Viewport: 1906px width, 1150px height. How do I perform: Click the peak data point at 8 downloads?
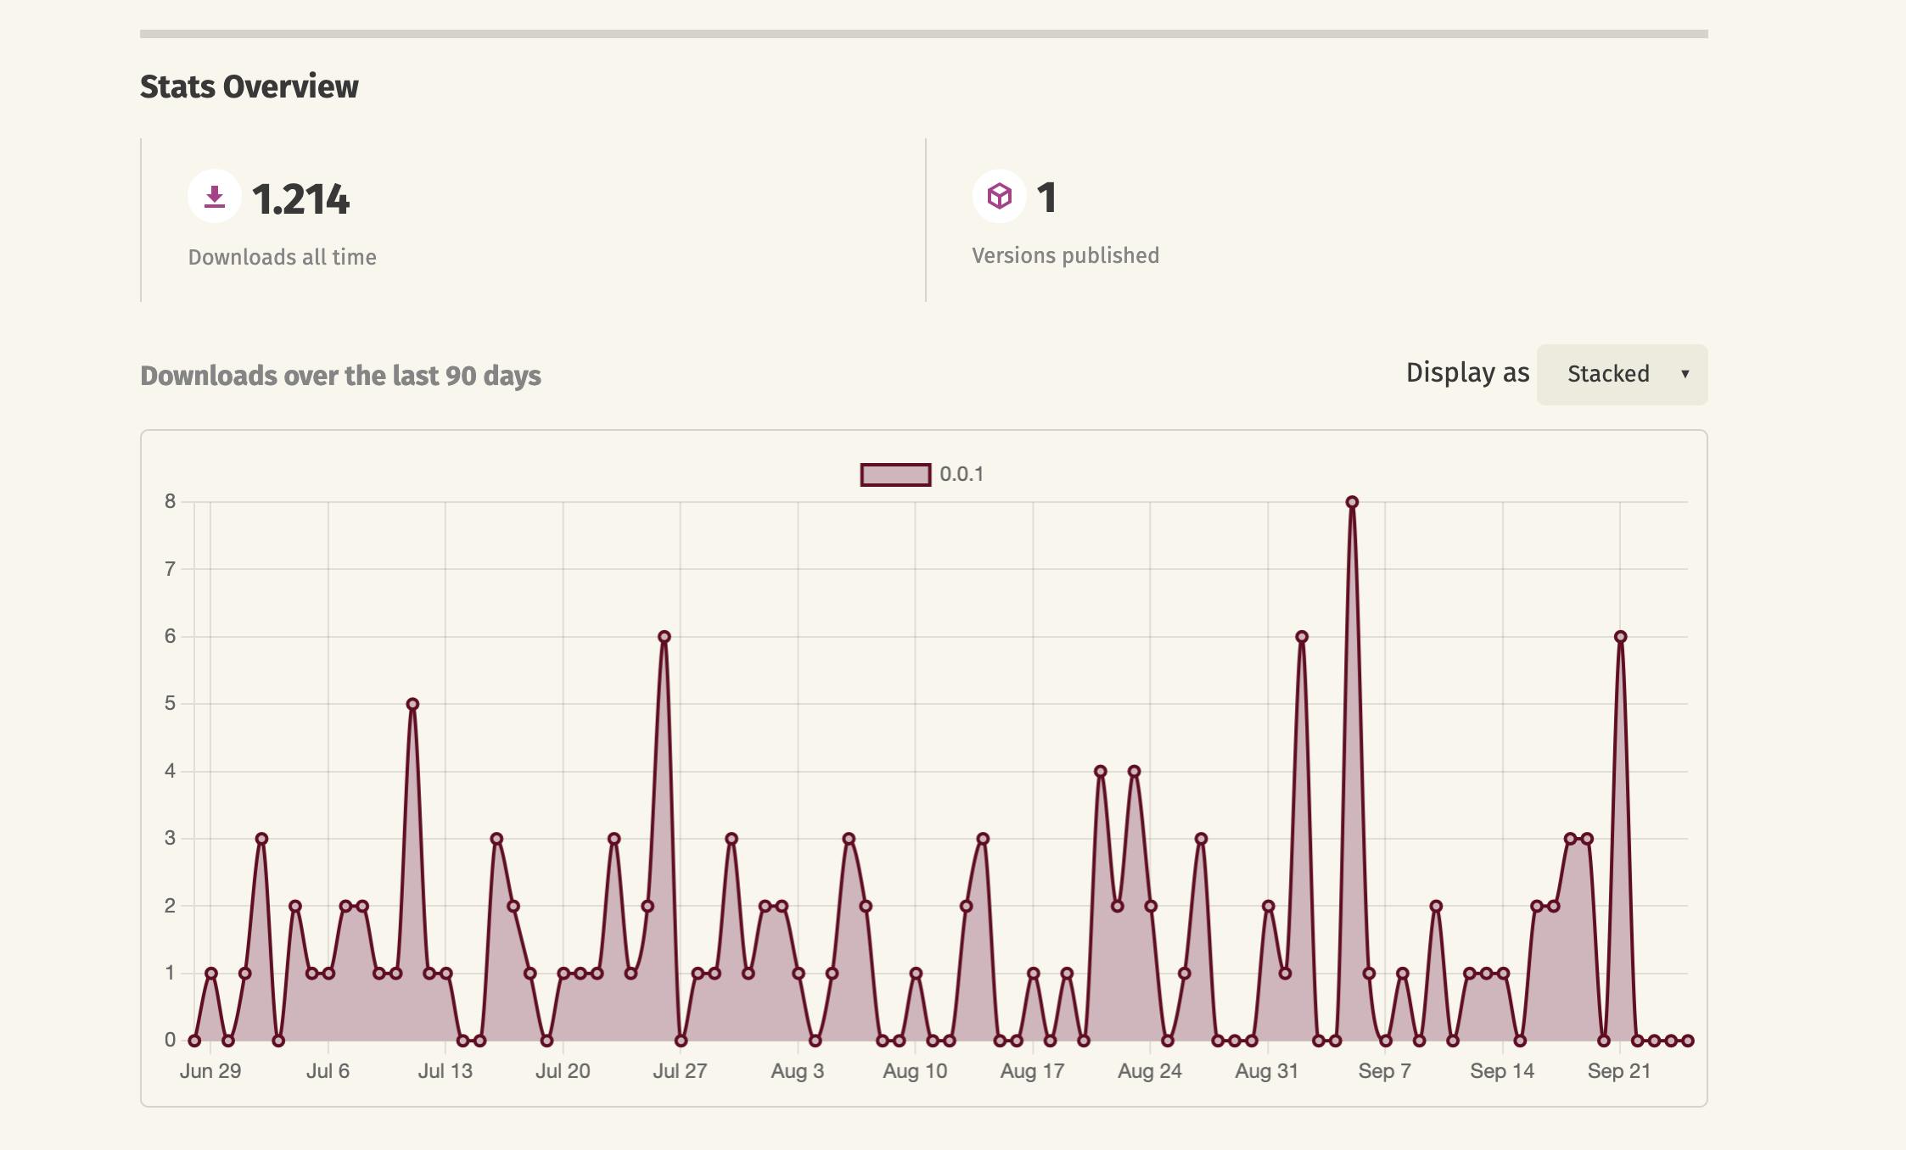point(1352,502)
